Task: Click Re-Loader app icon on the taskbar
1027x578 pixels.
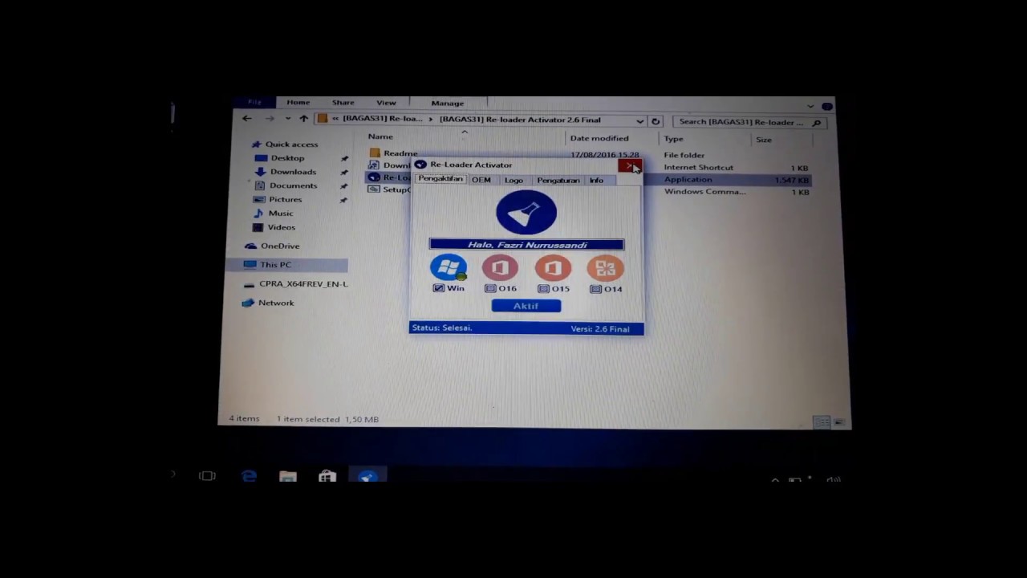Action: point(367,476)
